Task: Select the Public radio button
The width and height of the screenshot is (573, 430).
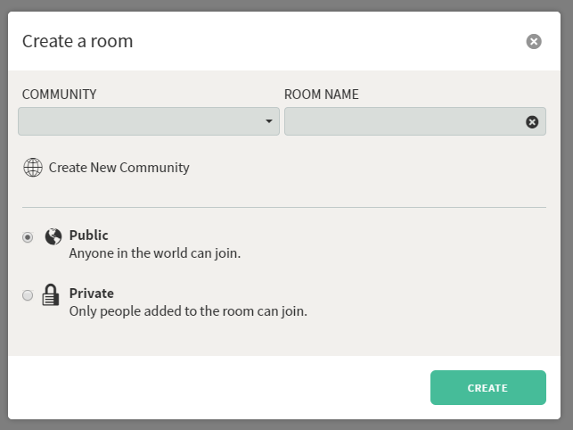Action: point(28,237)
